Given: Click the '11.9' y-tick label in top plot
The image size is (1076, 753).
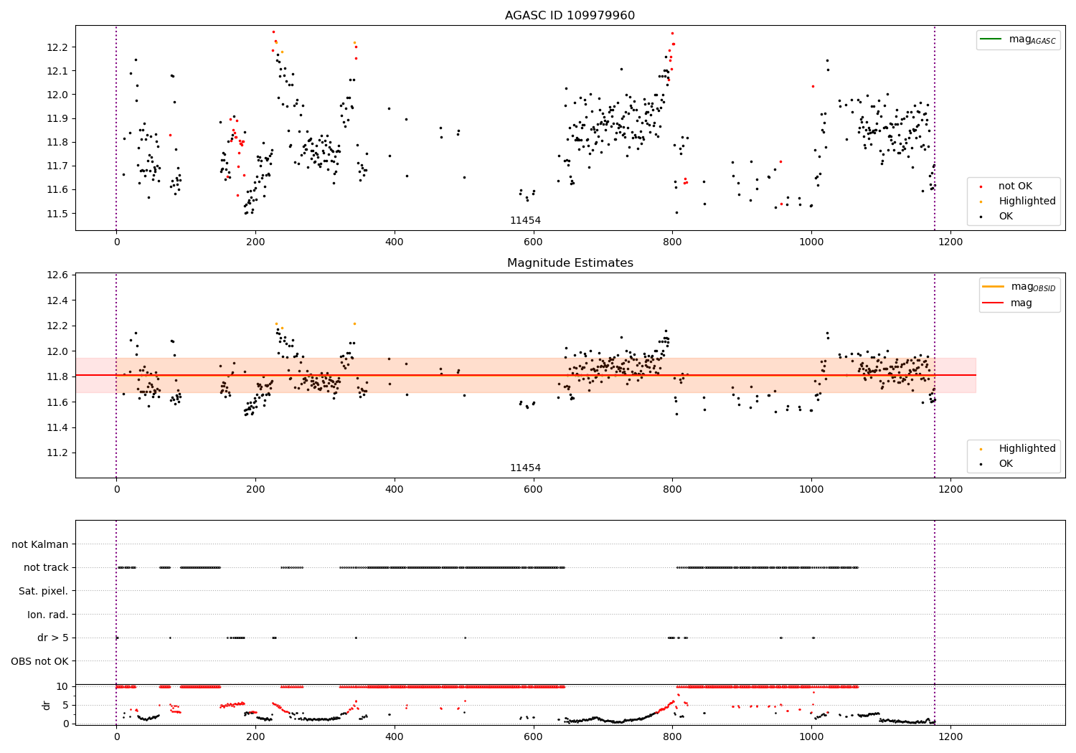Looking at the screenshot, I should tap(58, 118).
